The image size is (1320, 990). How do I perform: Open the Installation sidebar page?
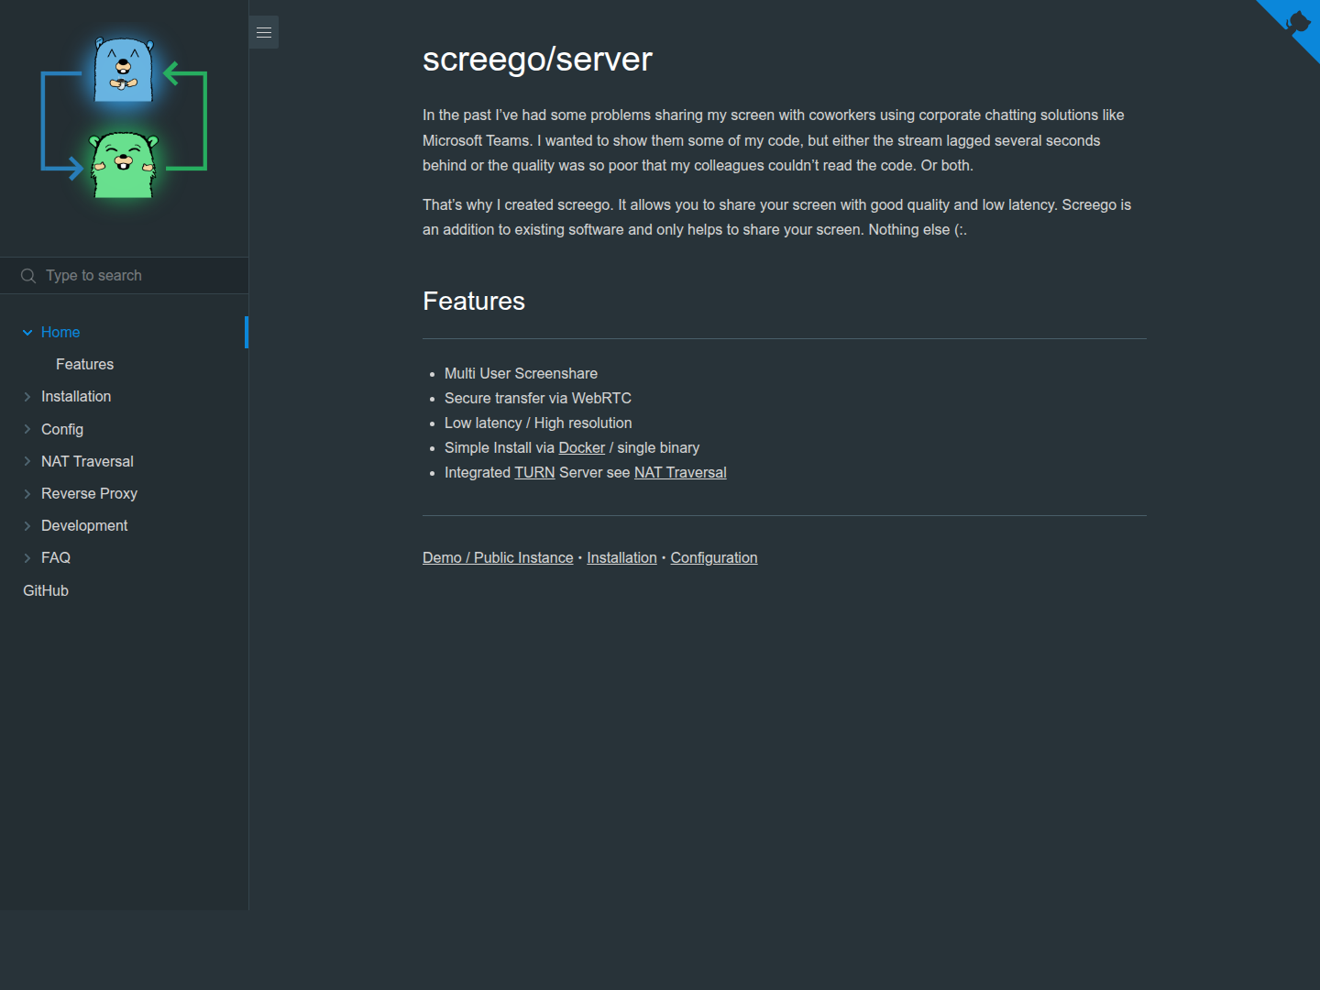tap(76, 396)
